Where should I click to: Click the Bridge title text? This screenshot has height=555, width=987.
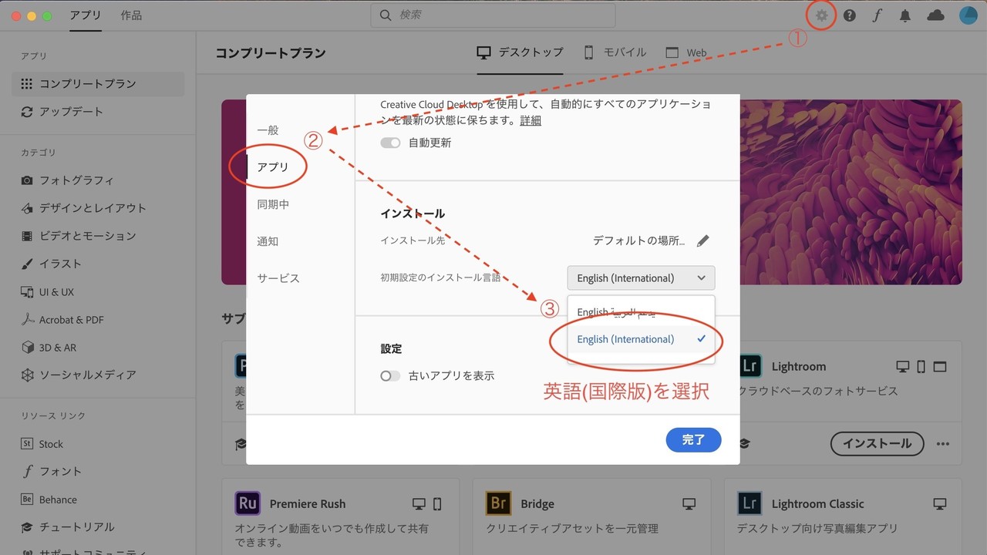click(x=537, y=504)
